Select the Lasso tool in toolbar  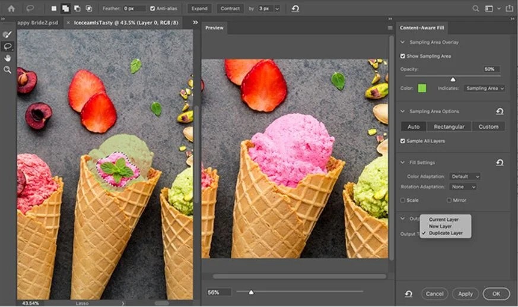point(7,46)
